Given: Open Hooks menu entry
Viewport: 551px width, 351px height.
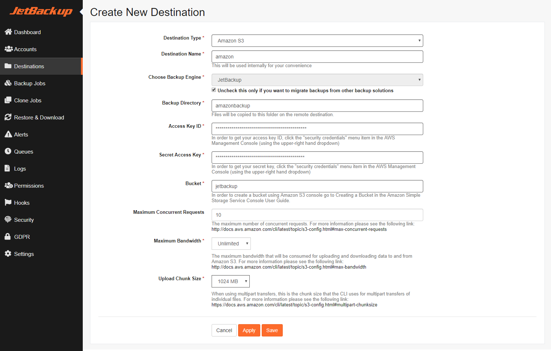Looking at the screenshot, I should [x=41, y=203].
